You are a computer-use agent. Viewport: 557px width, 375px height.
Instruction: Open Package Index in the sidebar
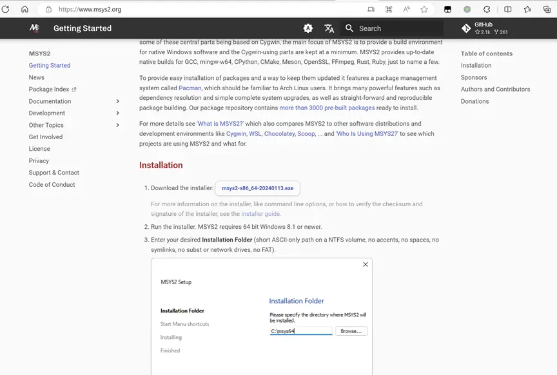coord(49,90)
